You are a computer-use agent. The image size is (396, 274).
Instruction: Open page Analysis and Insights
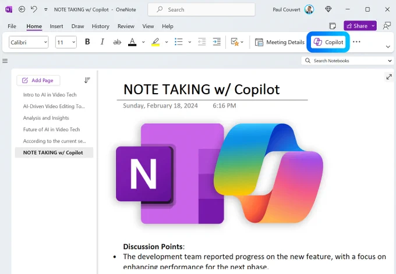pyautogui.click(x=46, y=118)
